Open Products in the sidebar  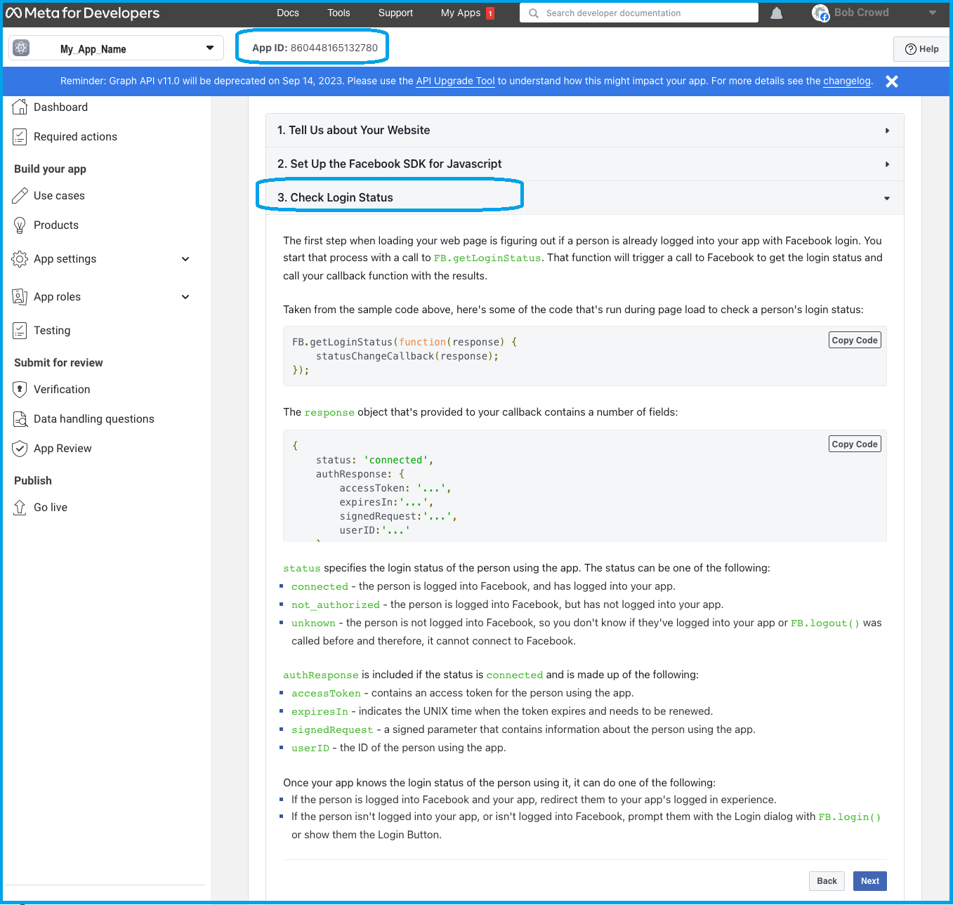coord(56,225)
